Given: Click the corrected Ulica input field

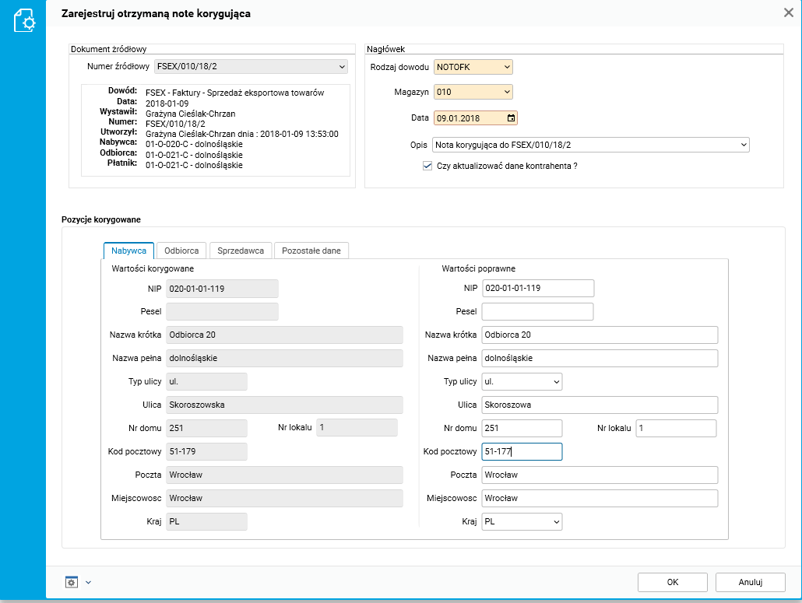Looking at the screenshot, I should [x=599, y=405].
